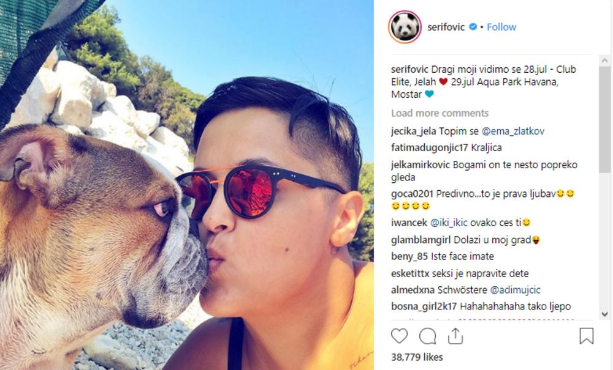Open mention @iki_ikic
The height and width of the screenshot is (370, 613).
click(449, 223)
